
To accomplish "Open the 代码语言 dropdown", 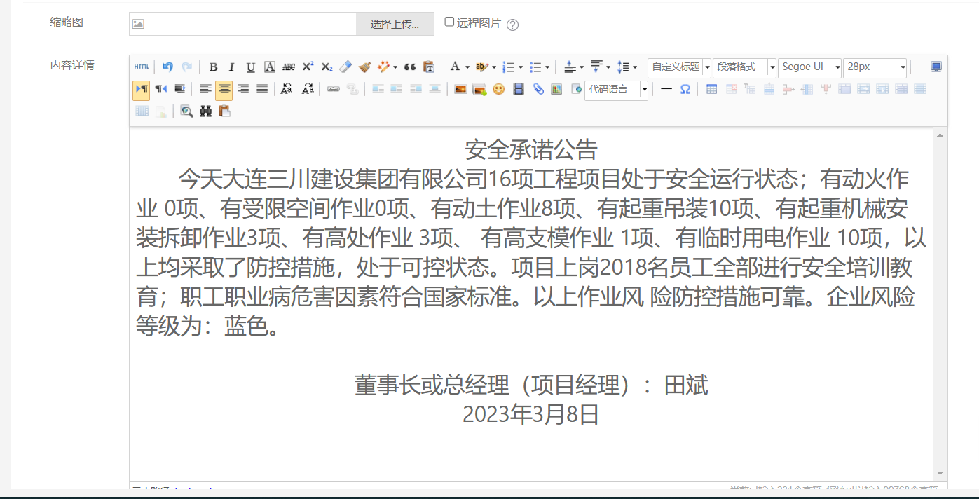I will [616, 90].
